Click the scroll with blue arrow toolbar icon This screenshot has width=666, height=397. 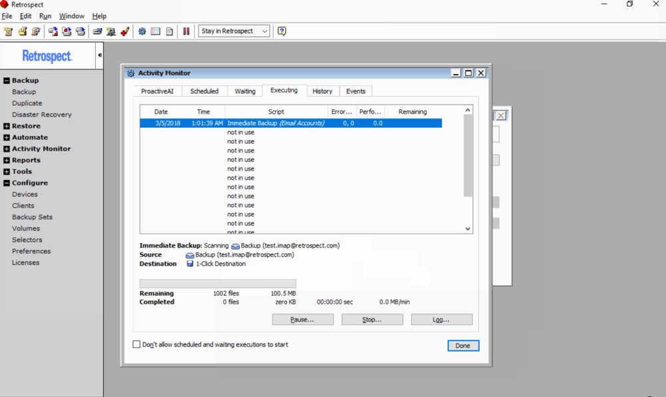(x=36, y=31)
